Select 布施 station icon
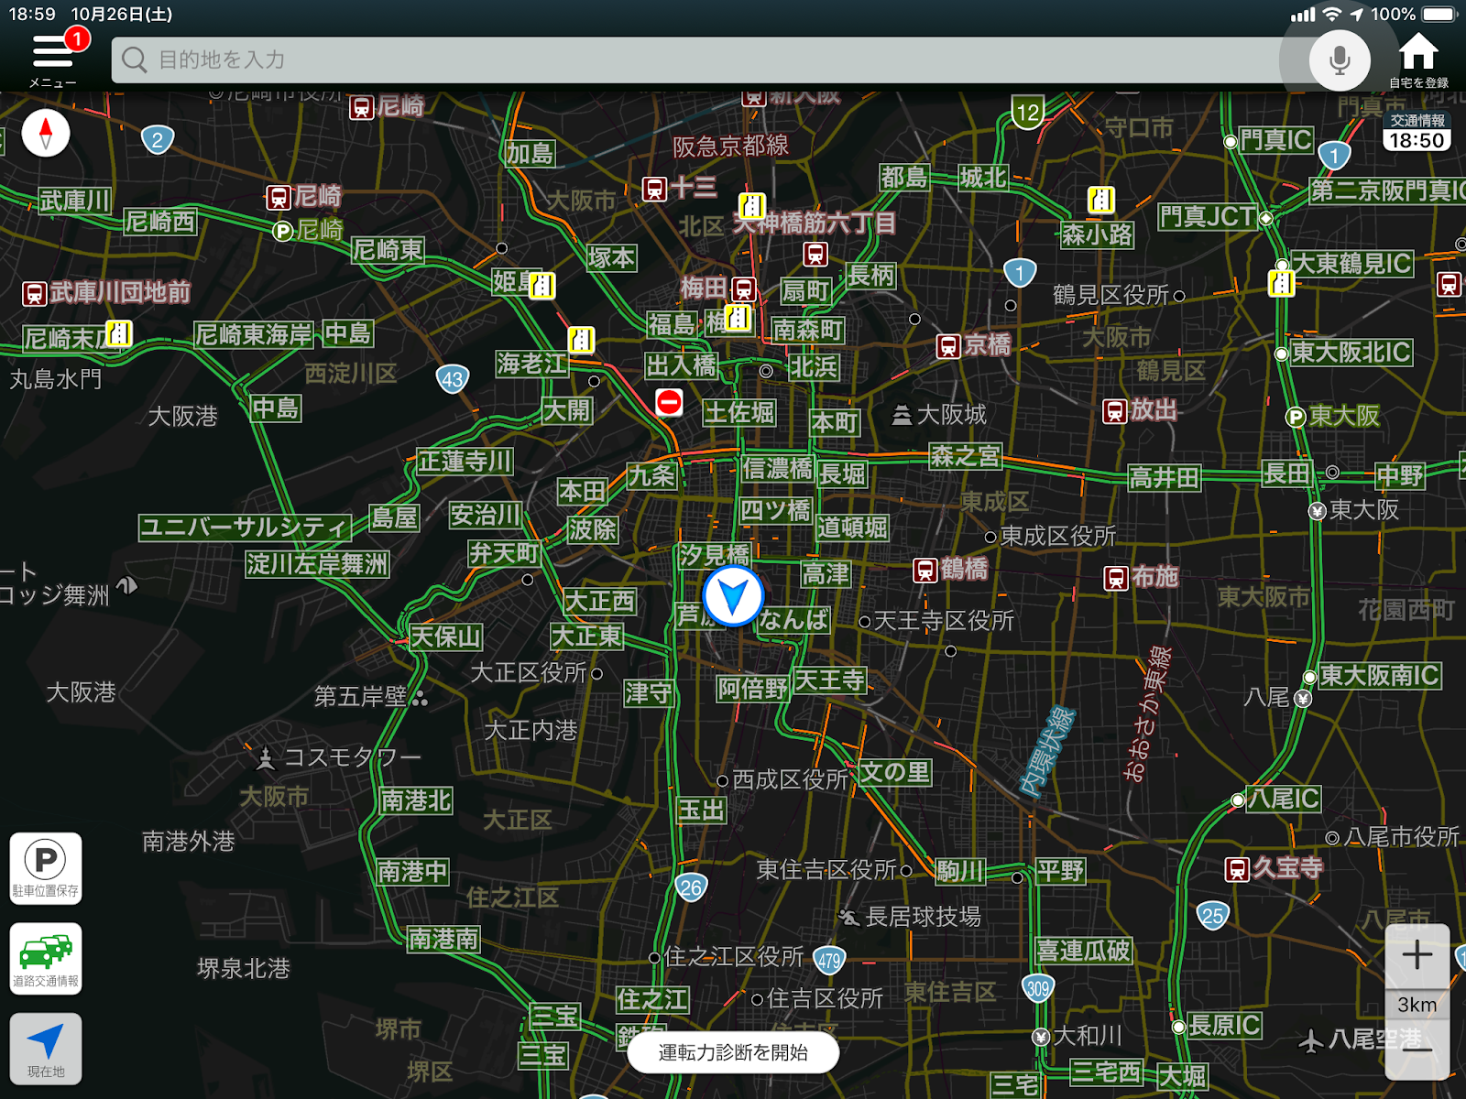Image resolution: width=1466 pixels, height=1099 pixels. click(1116, 578)
